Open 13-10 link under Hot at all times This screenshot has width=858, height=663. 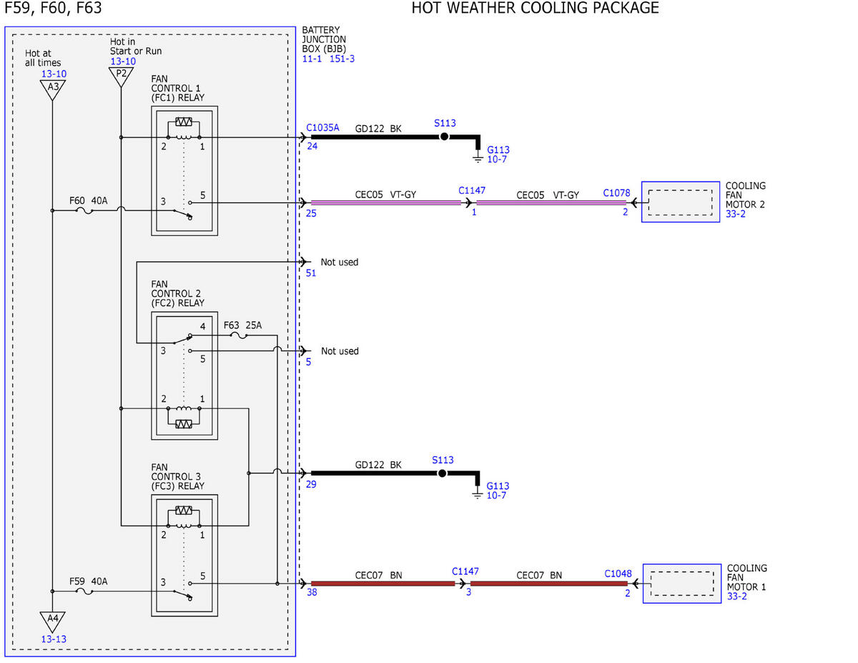(x=54, y=74)
